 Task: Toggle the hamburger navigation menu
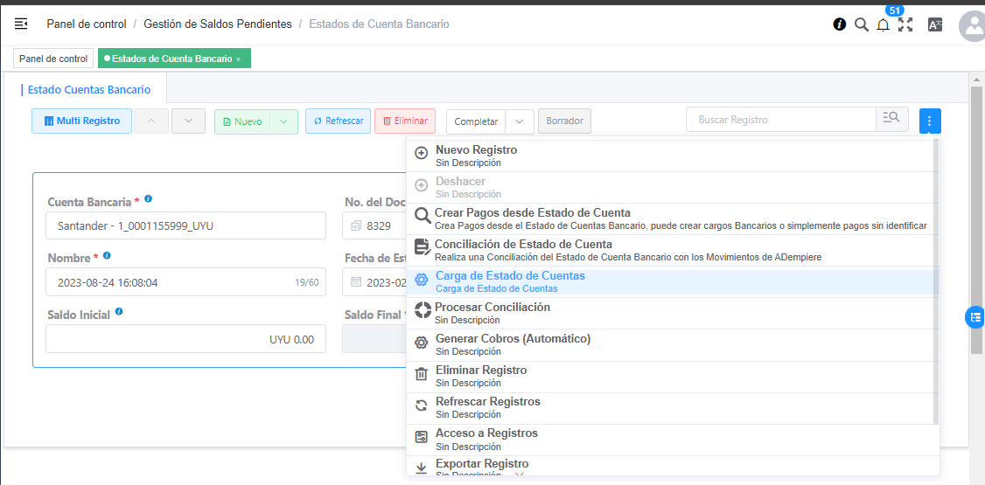coord(21,24)
